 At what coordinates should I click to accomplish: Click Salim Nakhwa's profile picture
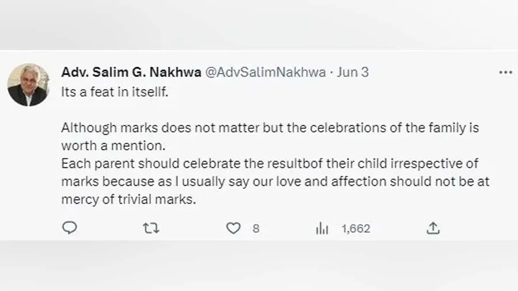(x=28, y=85)
